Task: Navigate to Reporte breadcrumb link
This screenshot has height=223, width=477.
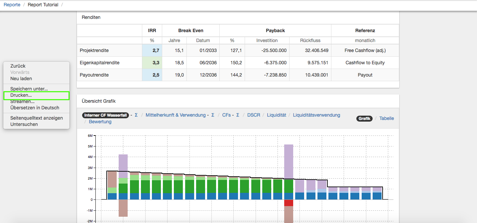Action: (x=12, y=5)
